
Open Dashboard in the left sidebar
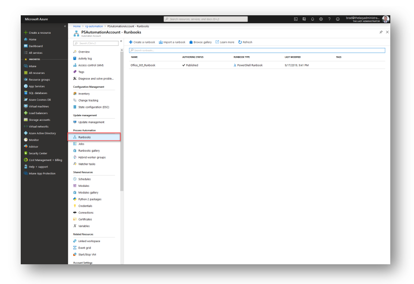tap(33, 46)
